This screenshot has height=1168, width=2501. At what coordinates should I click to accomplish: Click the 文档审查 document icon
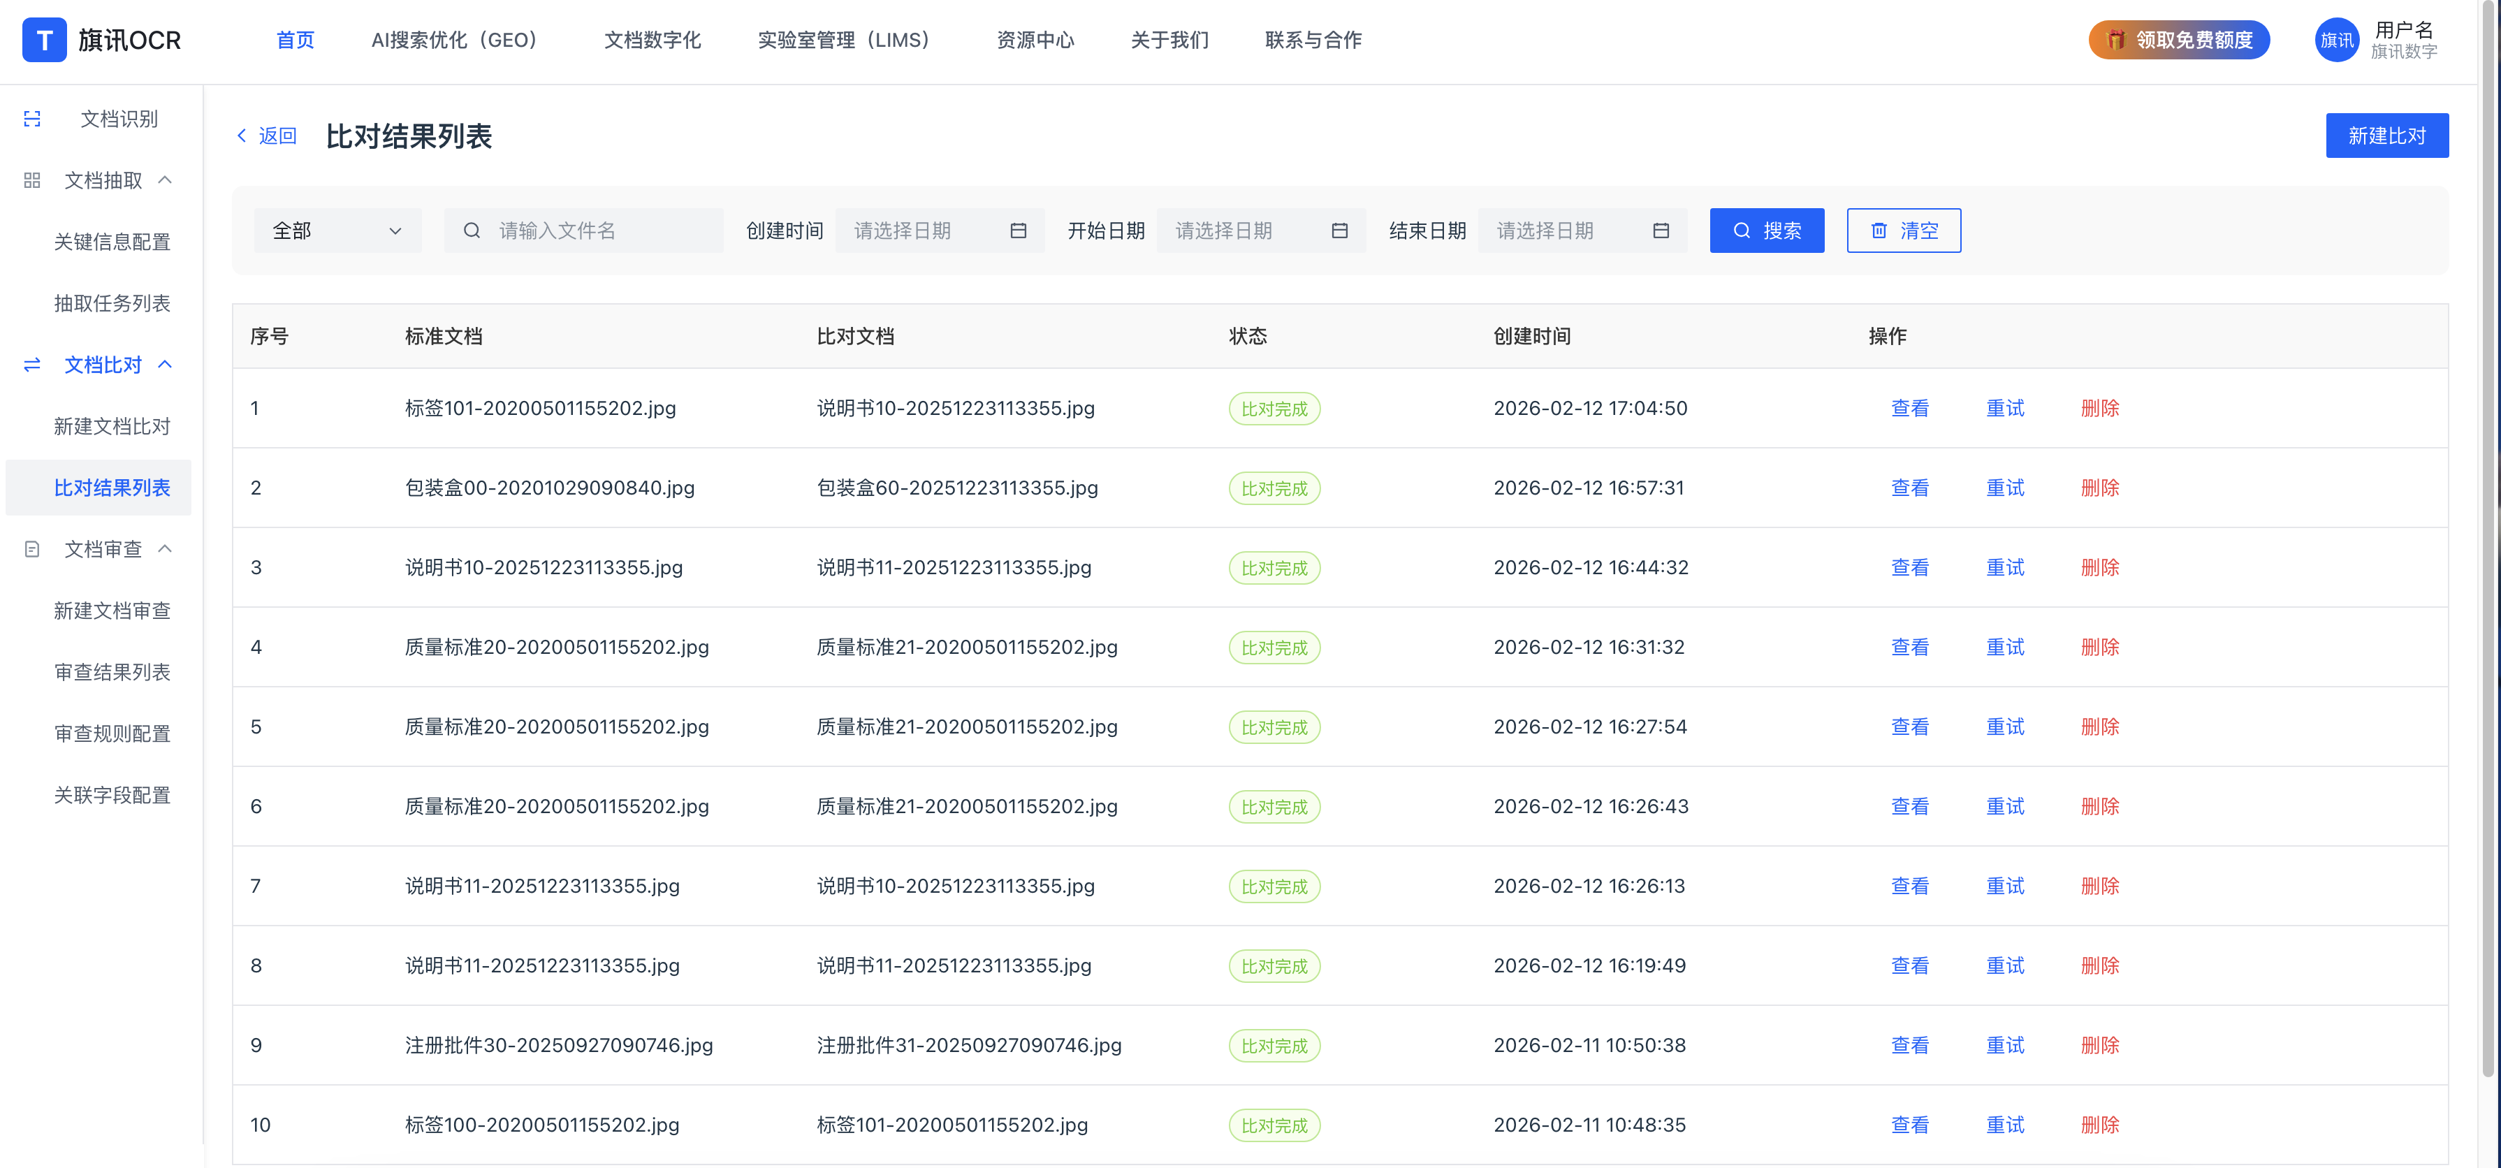[x=32, y=550]
